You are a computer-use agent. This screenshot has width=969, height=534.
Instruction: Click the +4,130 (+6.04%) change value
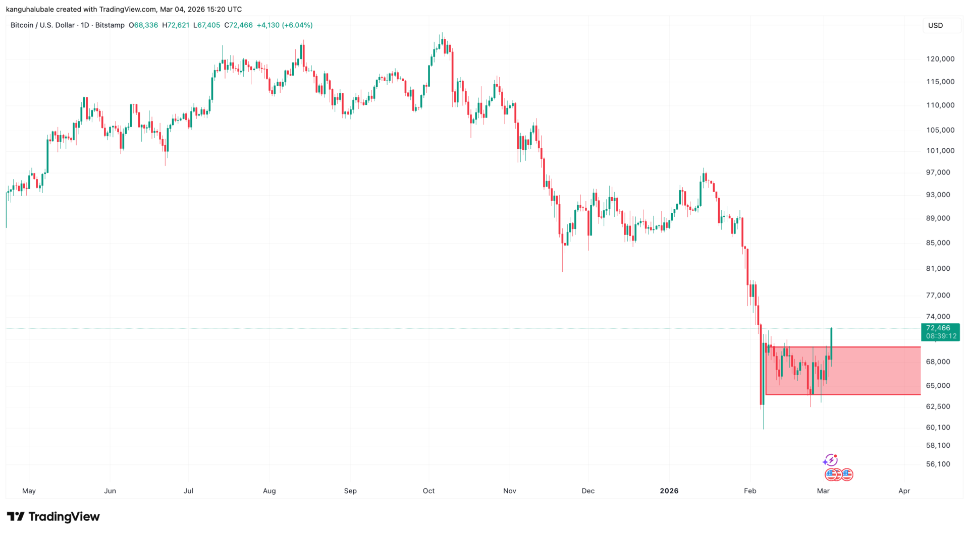coord(285,25)
